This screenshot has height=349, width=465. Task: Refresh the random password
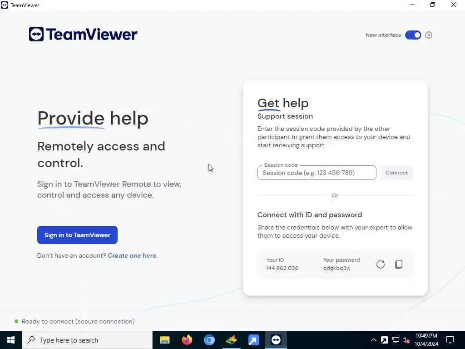coord(381,264)
